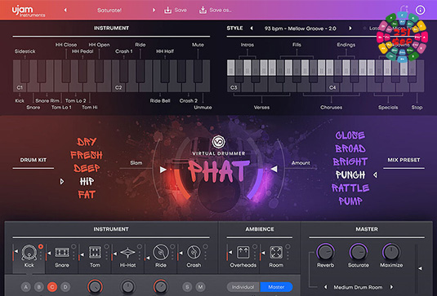Select kick variation C

[52, 287]
